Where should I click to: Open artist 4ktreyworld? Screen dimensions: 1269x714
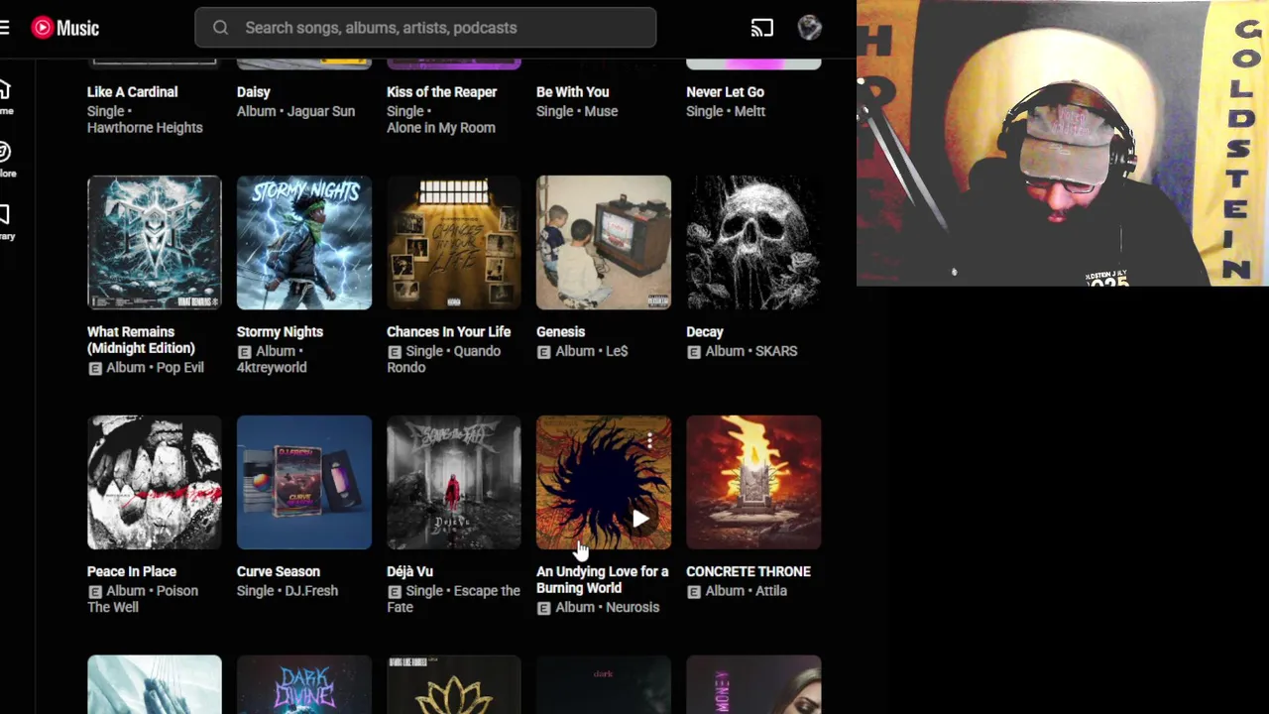272,367
